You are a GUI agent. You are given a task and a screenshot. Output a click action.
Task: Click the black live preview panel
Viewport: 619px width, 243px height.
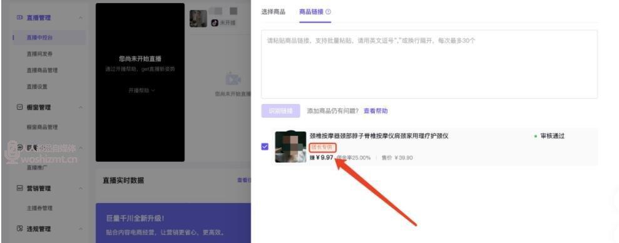pyautogui.click(x=140, y=82)
